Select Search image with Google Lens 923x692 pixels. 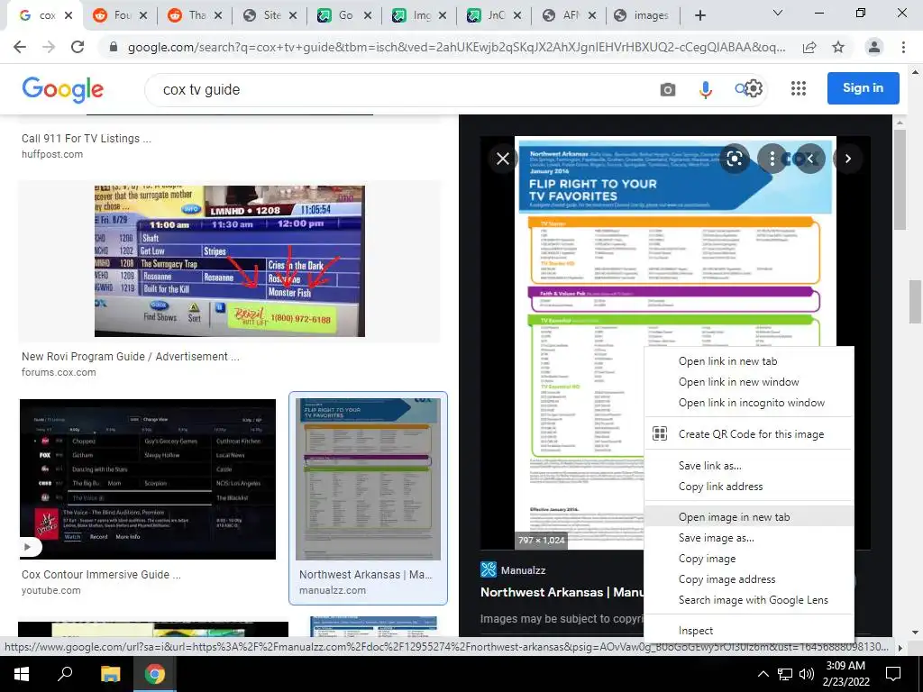pyautogui.click(x=749, y=599)
